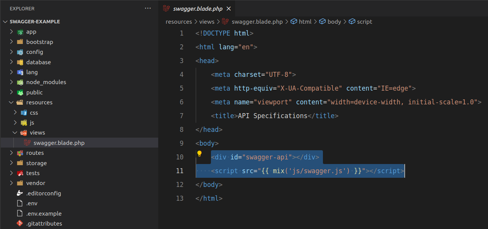Click line number 11 in the gutter
This screenshot has height=229, width=488.
180,171
